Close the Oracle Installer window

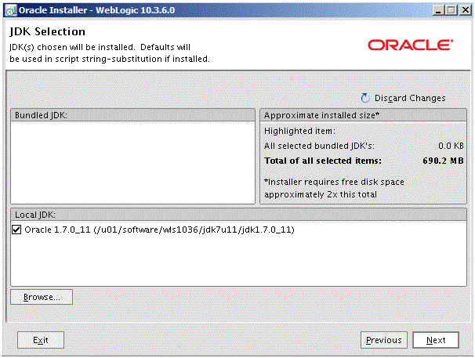pos(466,11)
